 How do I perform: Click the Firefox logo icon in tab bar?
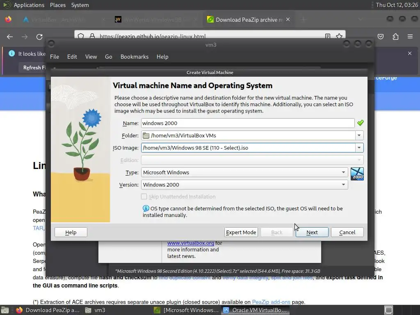pyautogui.click(x=8, y=19)
